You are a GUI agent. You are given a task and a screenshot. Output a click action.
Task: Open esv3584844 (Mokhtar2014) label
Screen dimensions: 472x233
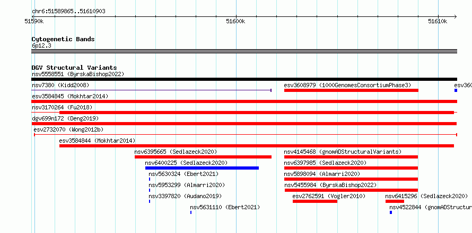[97, 141]
